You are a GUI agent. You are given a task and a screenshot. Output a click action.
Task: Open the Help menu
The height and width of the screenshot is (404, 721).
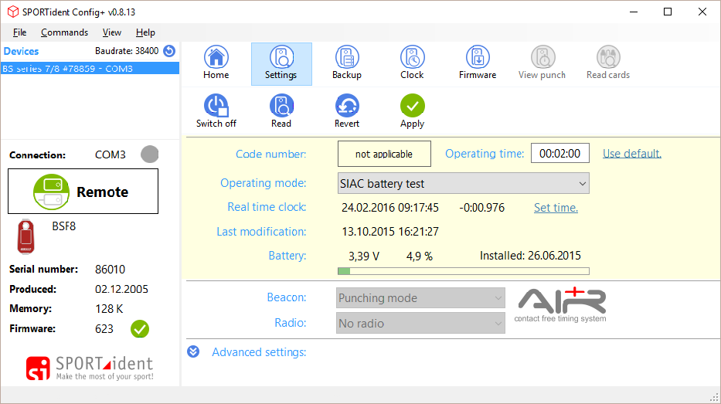point(145,32)
